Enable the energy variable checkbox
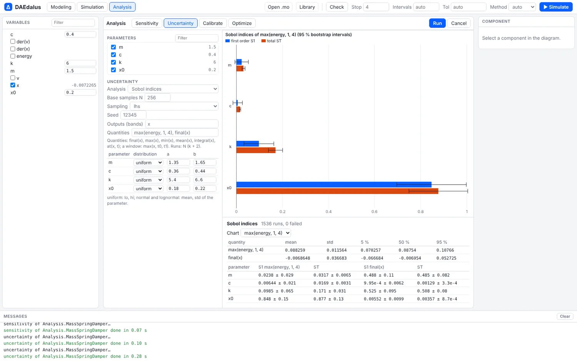Image resolution: width=577 pixels, height=361 pixels. point(13,56)
